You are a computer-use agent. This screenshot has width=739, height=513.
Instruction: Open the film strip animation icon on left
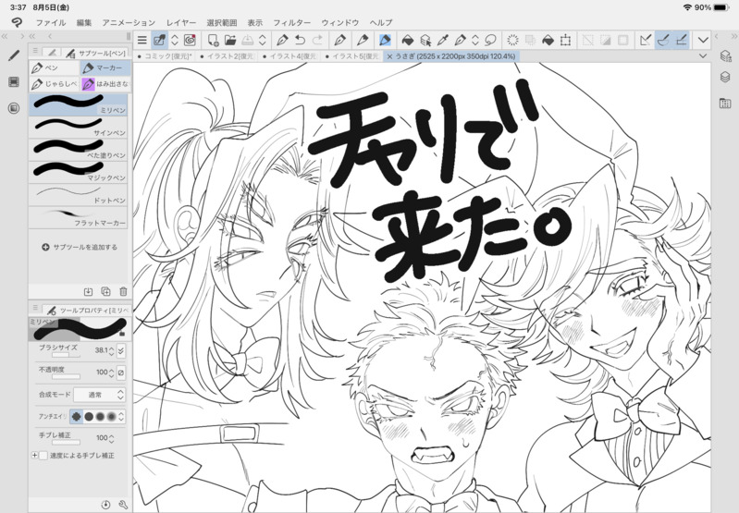[14, 82]
